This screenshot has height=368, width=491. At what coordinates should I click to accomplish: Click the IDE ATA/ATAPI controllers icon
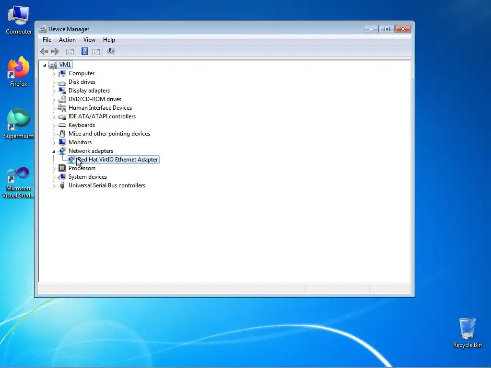click(62, 117)
